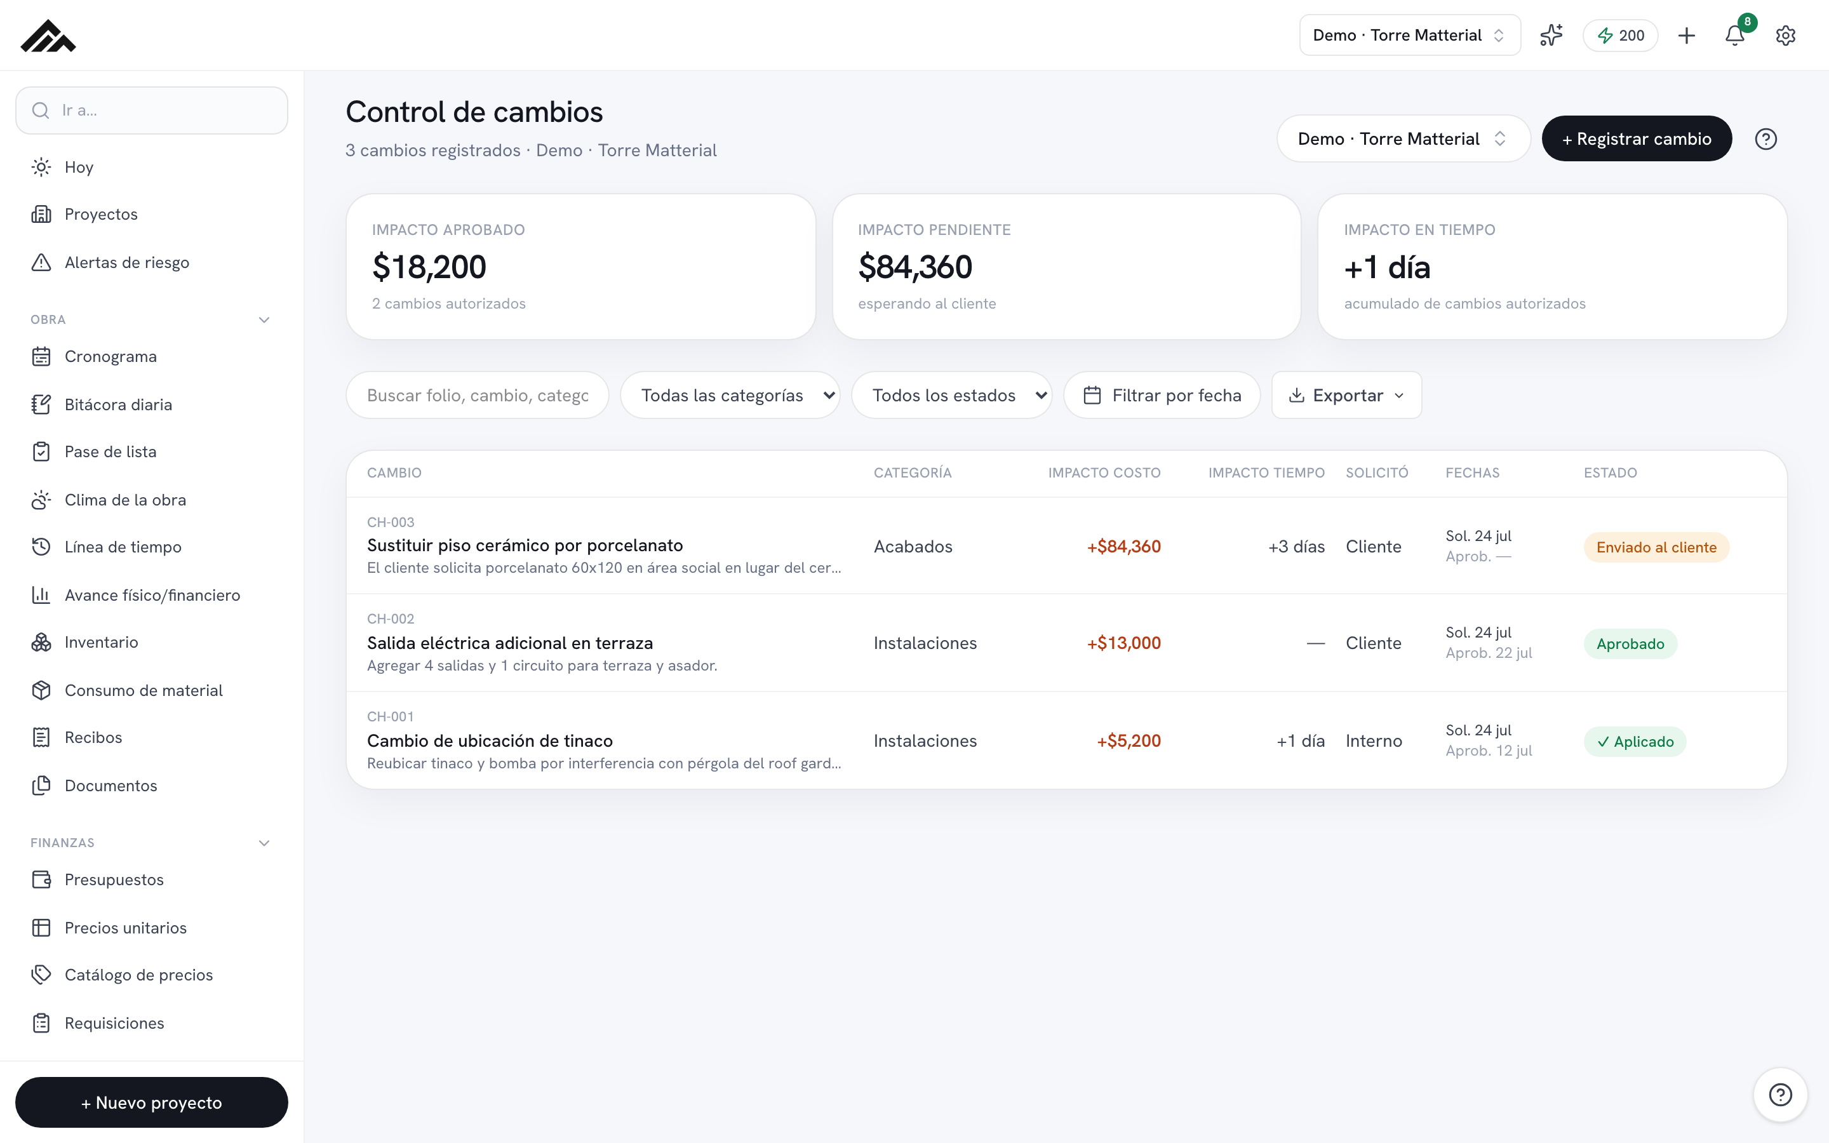Click the Registrar cambio button
The height and width of the screenshot is (1143, 1829).
[1637, 139]
